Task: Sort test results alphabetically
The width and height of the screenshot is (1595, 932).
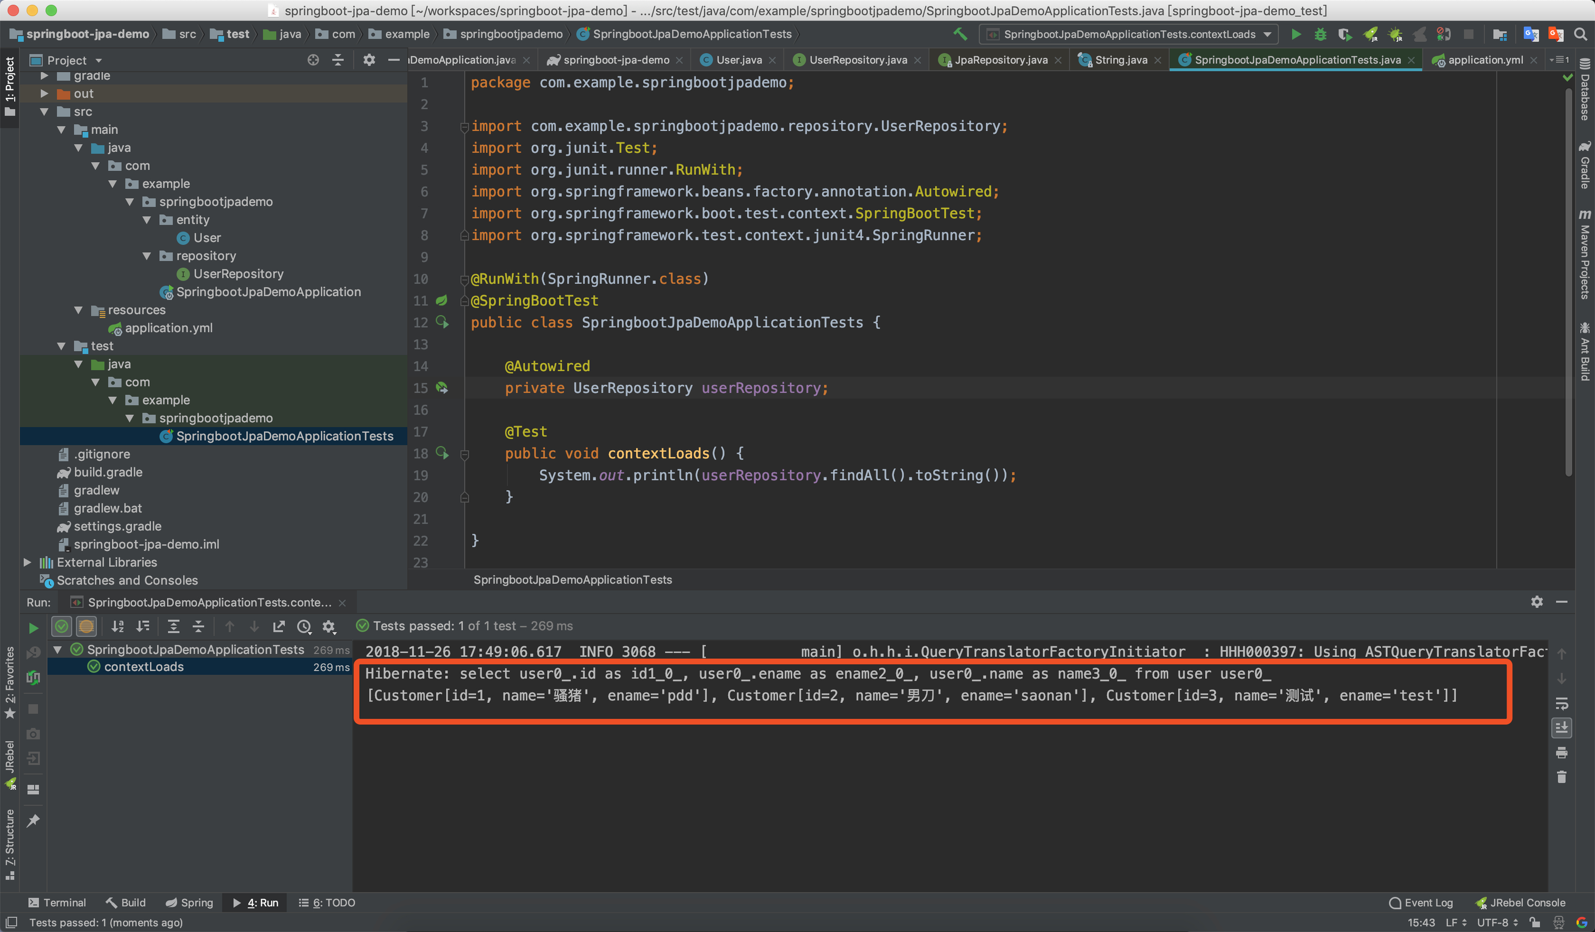Action: 118,626
